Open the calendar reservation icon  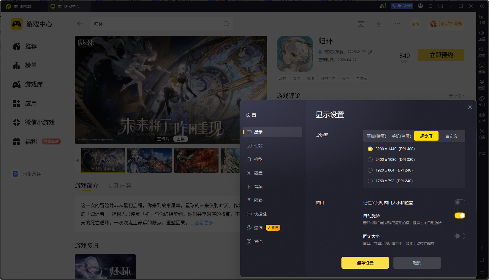point(361,24)
